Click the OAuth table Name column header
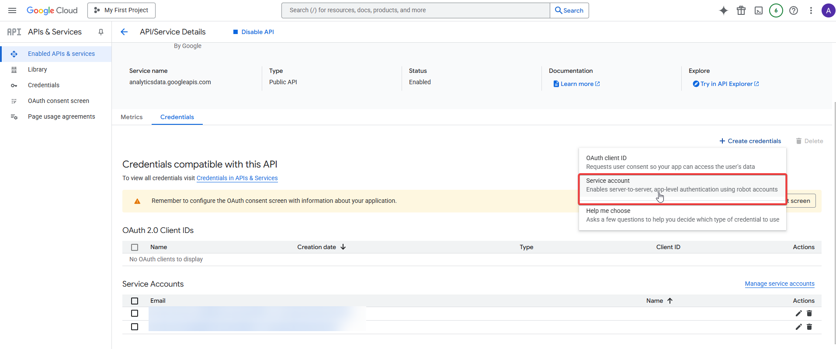 pyautogui.click(x=159, y=247)
